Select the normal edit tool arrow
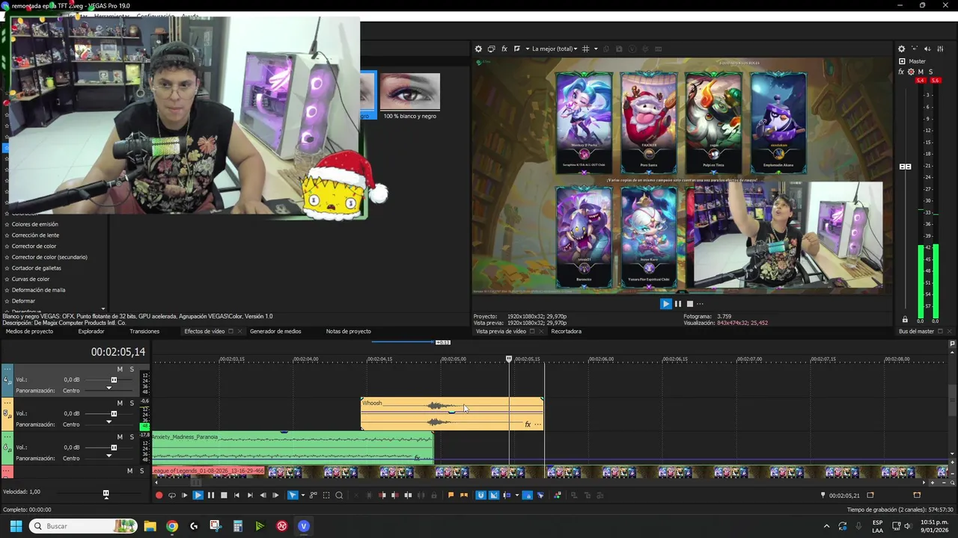 (x=292, y=495)
